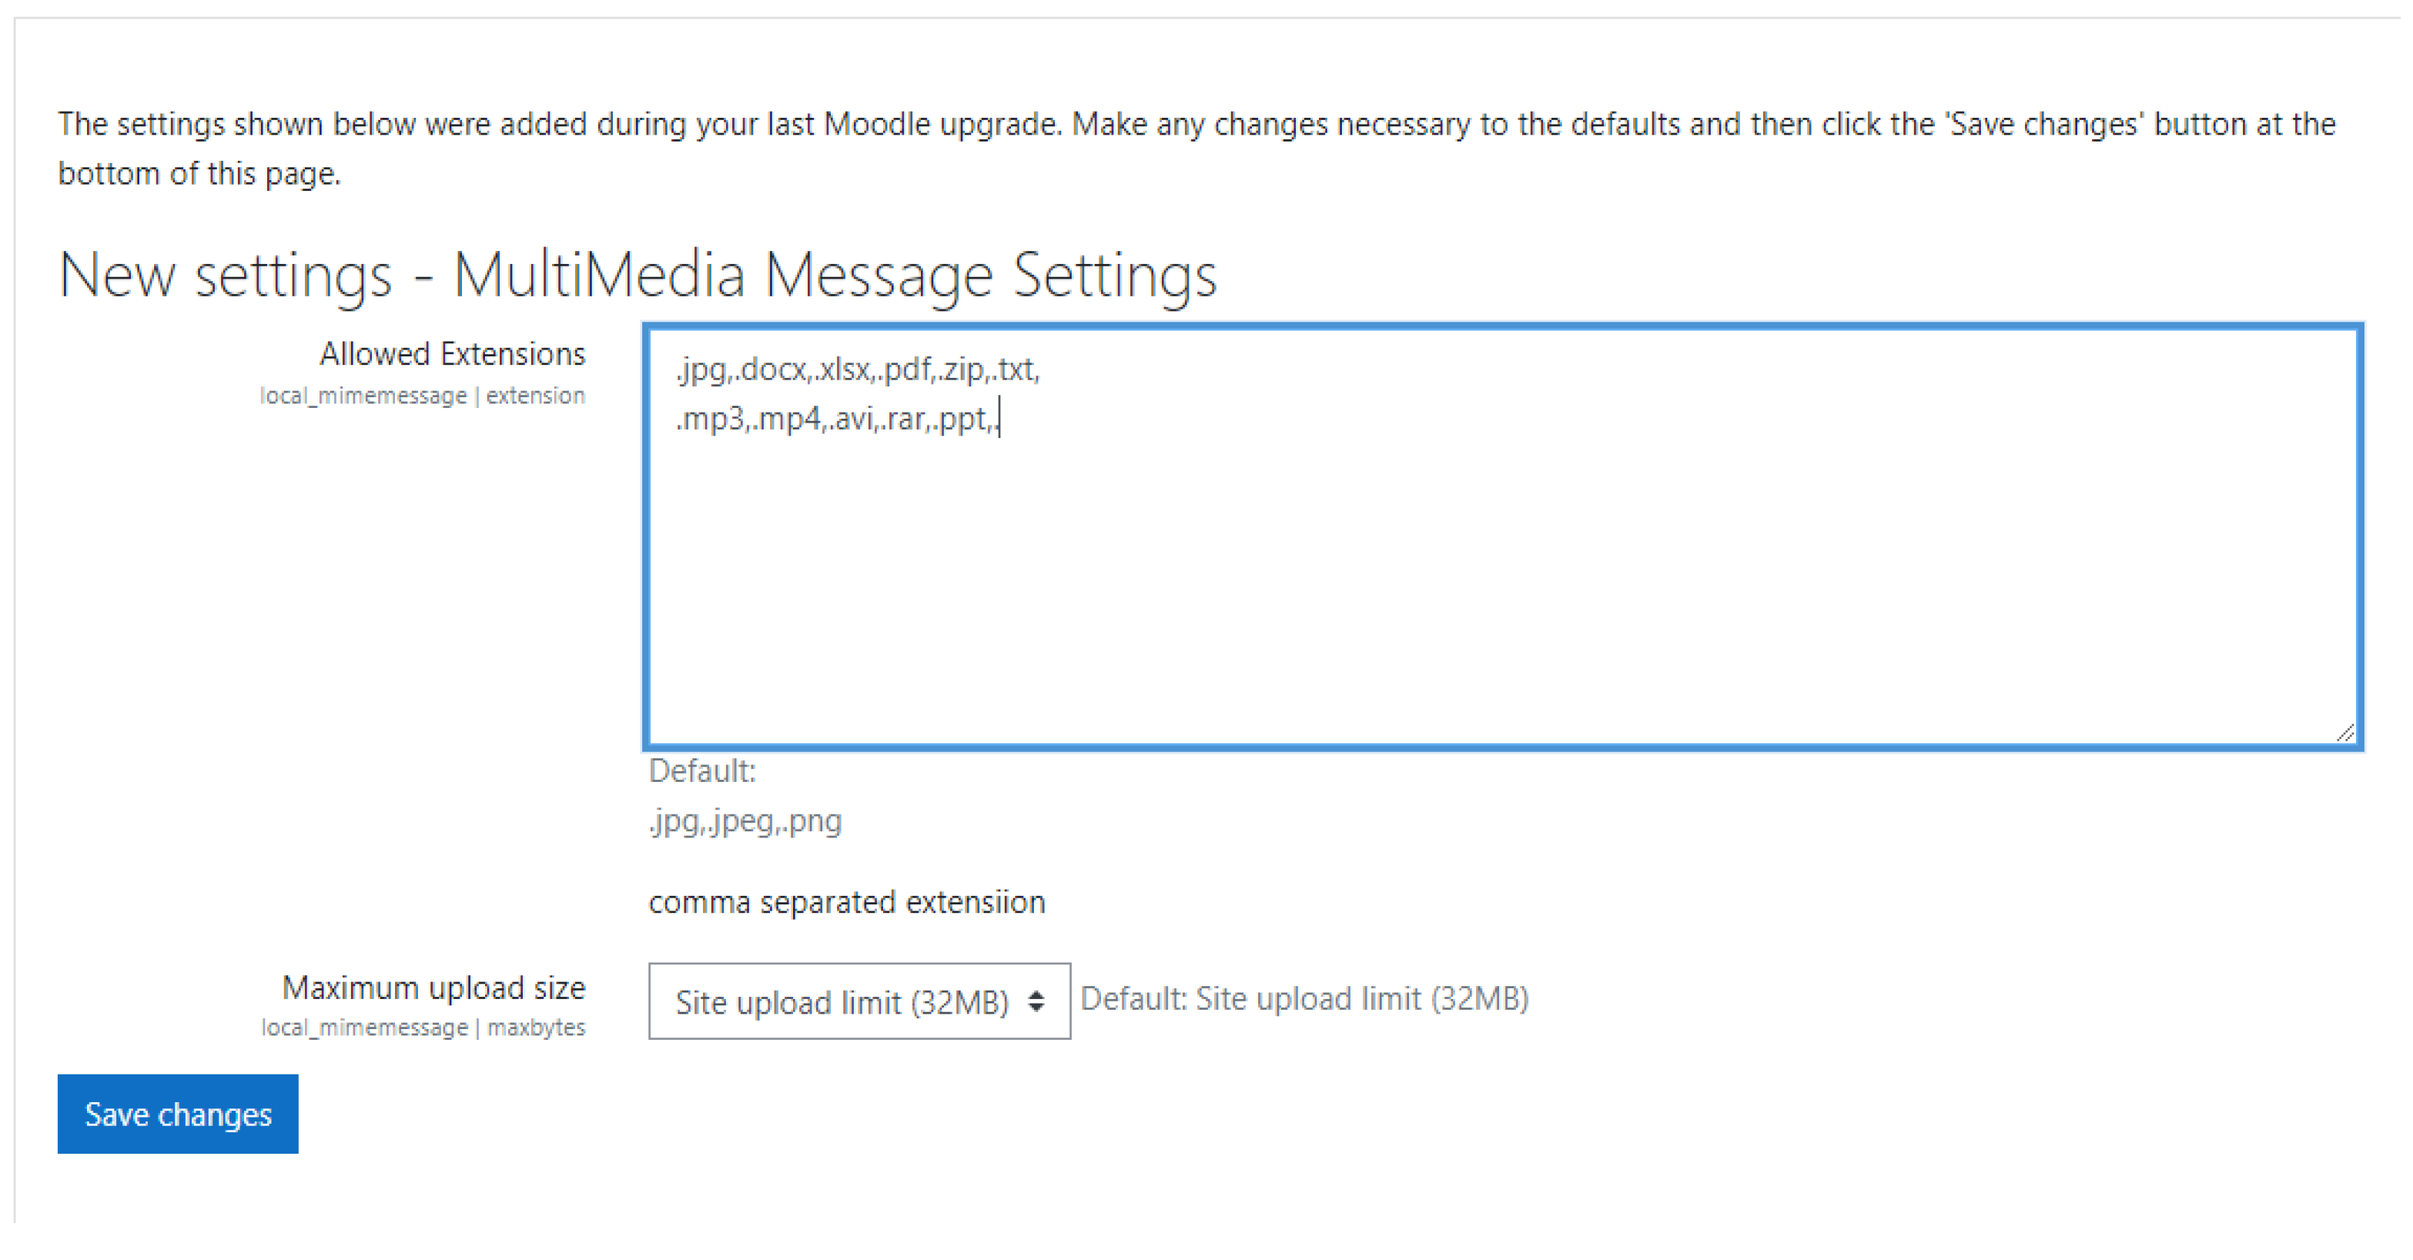2413x1260 pixels.
Task: Click the 'Maximum upload size' label
Action: (x=433, y=988)
